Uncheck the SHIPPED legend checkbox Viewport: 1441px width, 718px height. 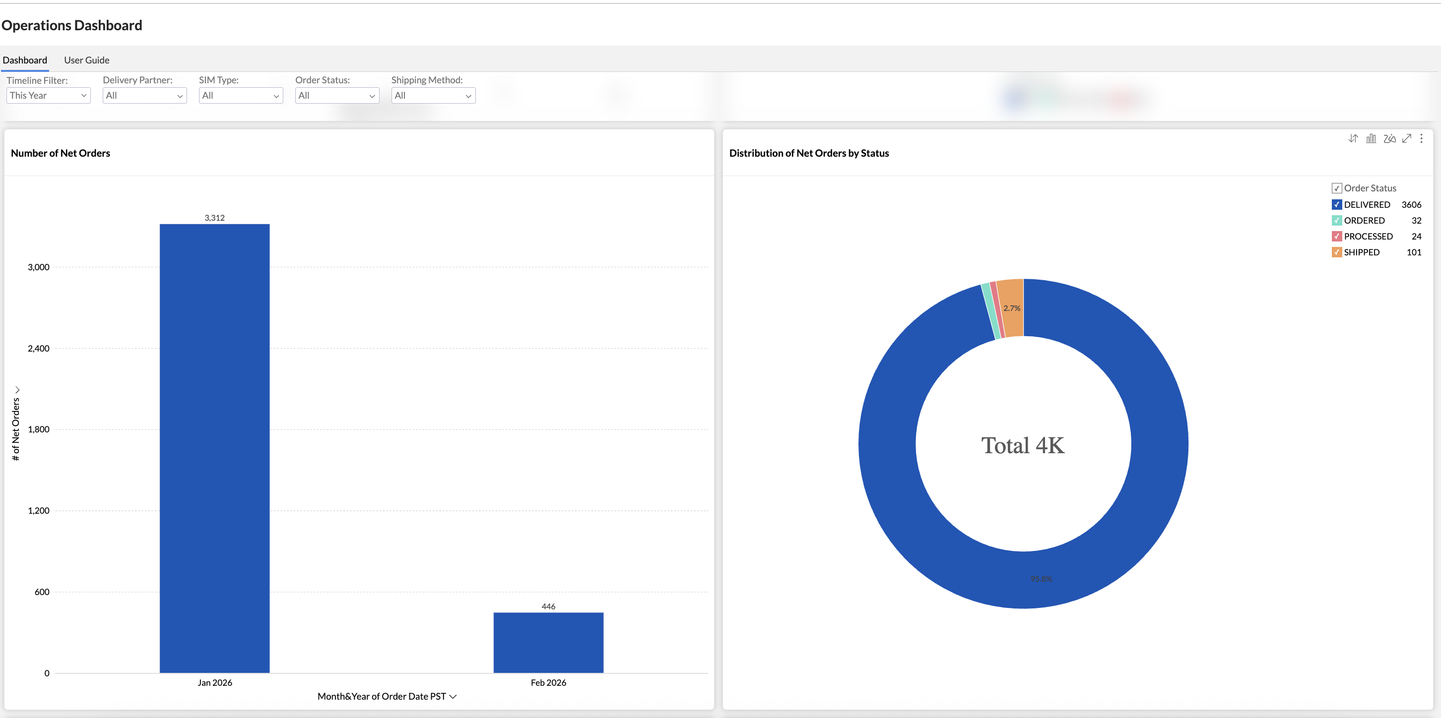tap(1336, 252)
